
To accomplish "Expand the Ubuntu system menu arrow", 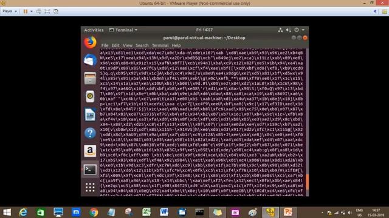I will click(x=303, y=30).
